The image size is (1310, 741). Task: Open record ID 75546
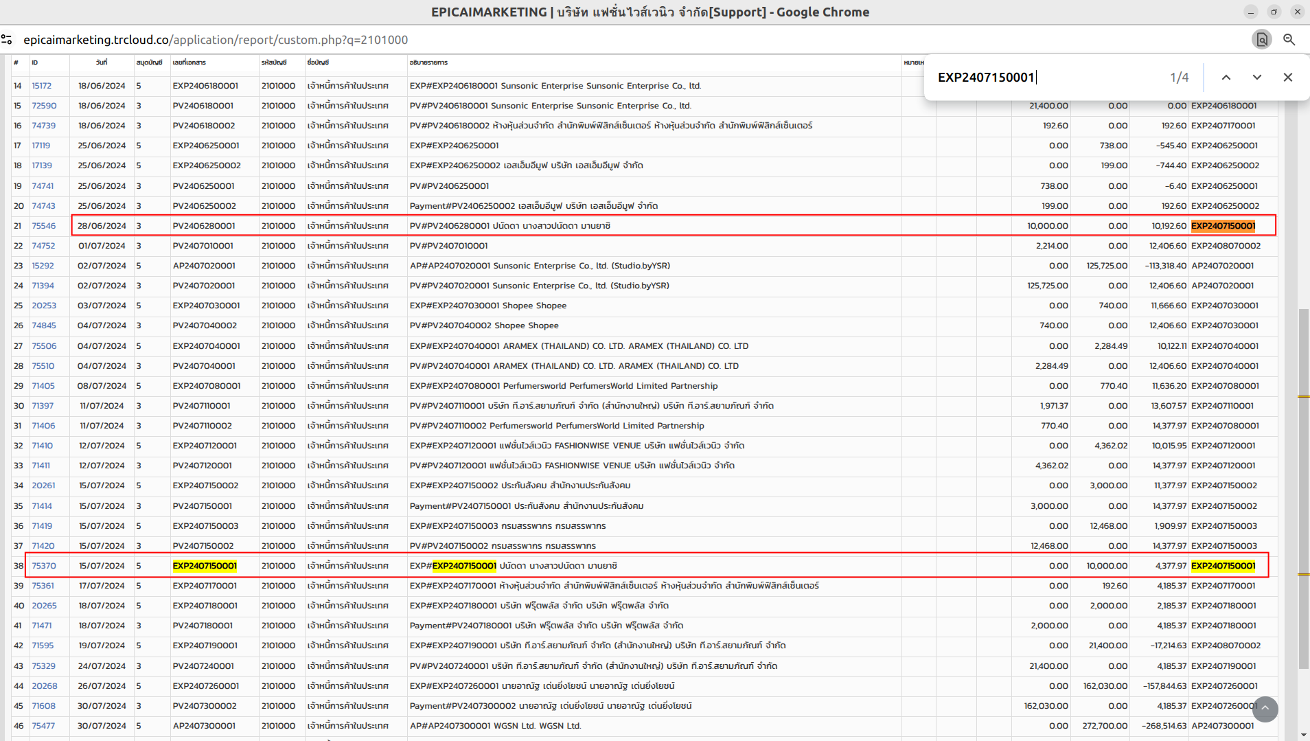coord(43,226)
